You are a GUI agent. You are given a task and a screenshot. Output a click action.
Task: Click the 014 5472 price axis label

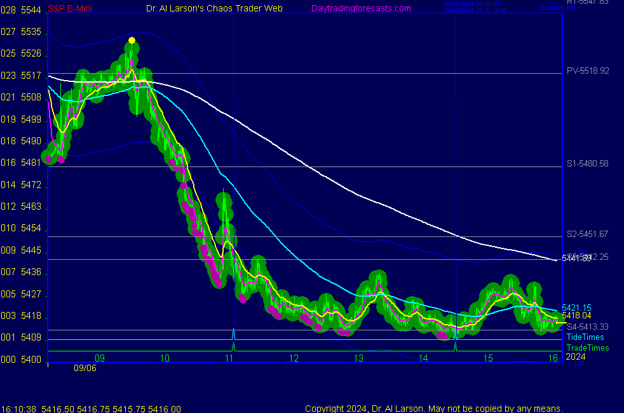(x=21, y=185)
